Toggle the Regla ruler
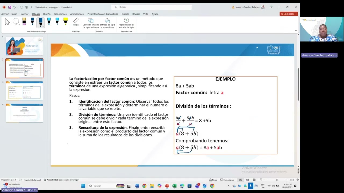344x193 pixels. pos(76,22)
